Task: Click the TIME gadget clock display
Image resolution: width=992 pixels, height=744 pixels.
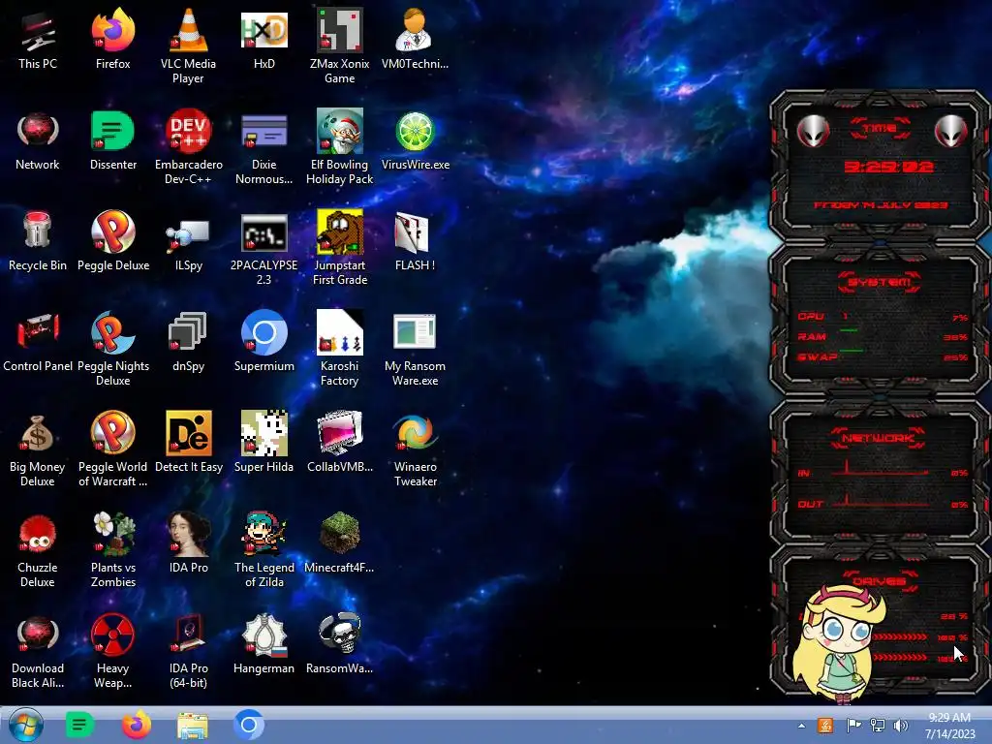Action: [888, 167]
